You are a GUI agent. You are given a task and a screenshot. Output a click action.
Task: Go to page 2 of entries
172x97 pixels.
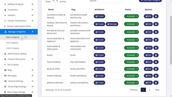pyautogui.click(x=149, y=90)
